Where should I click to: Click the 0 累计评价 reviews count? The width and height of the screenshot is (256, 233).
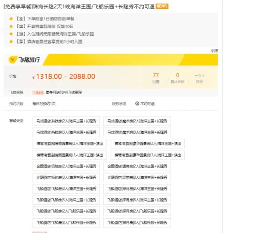pos(178,78)
